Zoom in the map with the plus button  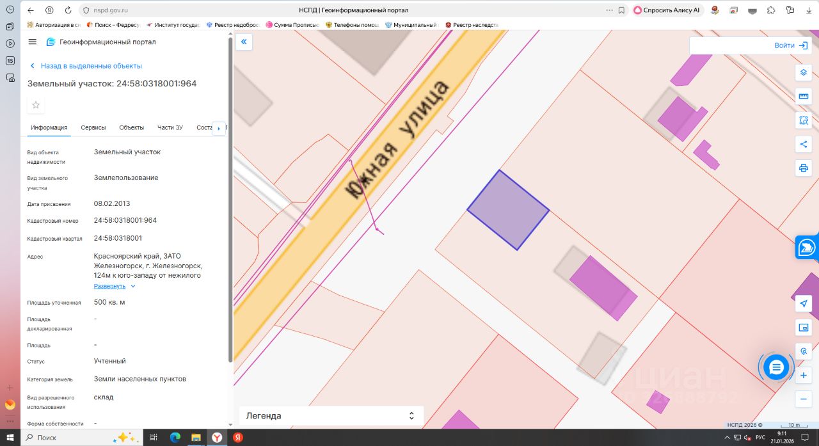tap(804, 376)
